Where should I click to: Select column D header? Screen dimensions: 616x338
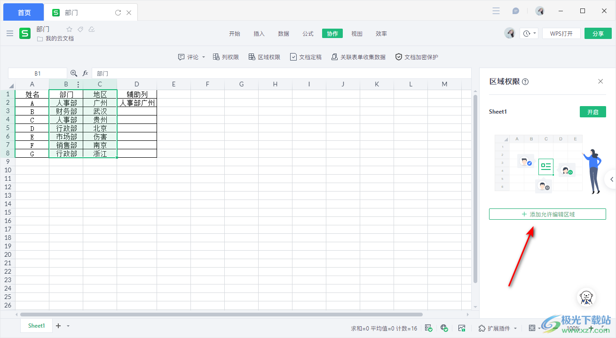pos(137,84)
